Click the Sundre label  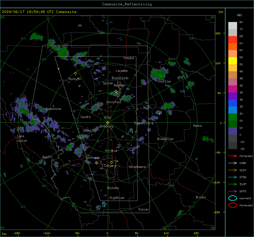[86, 117]
